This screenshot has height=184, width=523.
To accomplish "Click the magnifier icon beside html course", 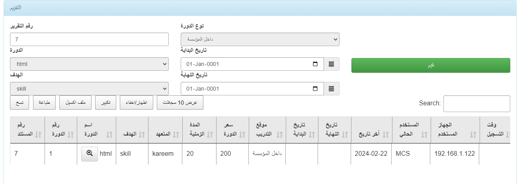I will 89,154.
